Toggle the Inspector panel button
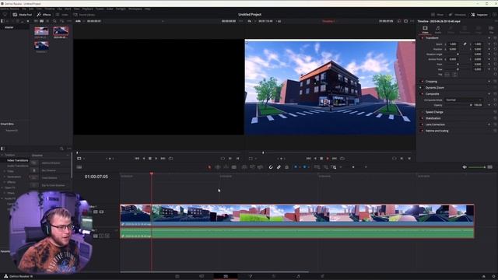 point(479,15)
